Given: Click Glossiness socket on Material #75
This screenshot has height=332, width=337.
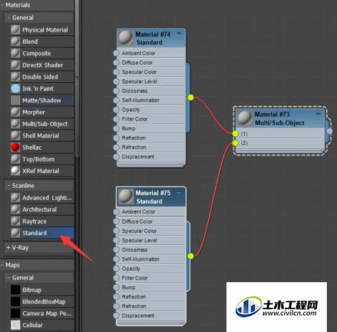Looking at the screenshot, I should (x=116, y=250).
